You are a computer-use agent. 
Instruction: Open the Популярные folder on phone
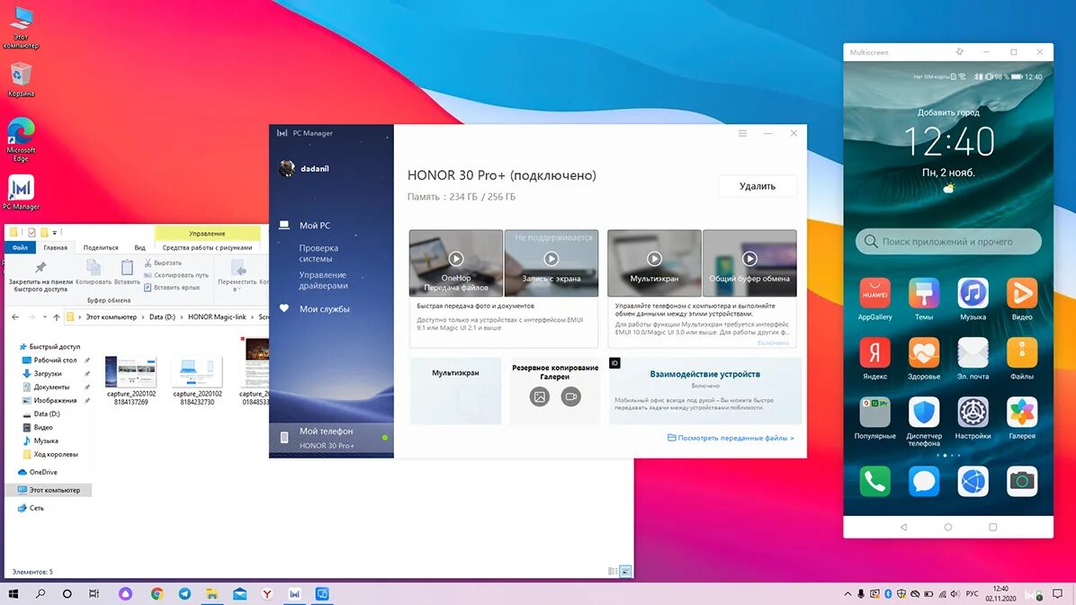click(875, 413)
